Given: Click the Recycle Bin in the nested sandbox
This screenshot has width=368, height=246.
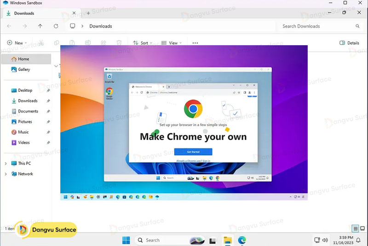Looking at the screenshot, I should pyautogui.click(x=109, y=78).
